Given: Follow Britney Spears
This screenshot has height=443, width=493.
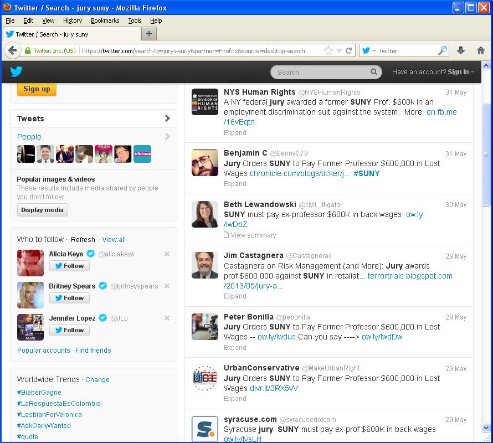Looking at the screenshot, I should (69, 298).
